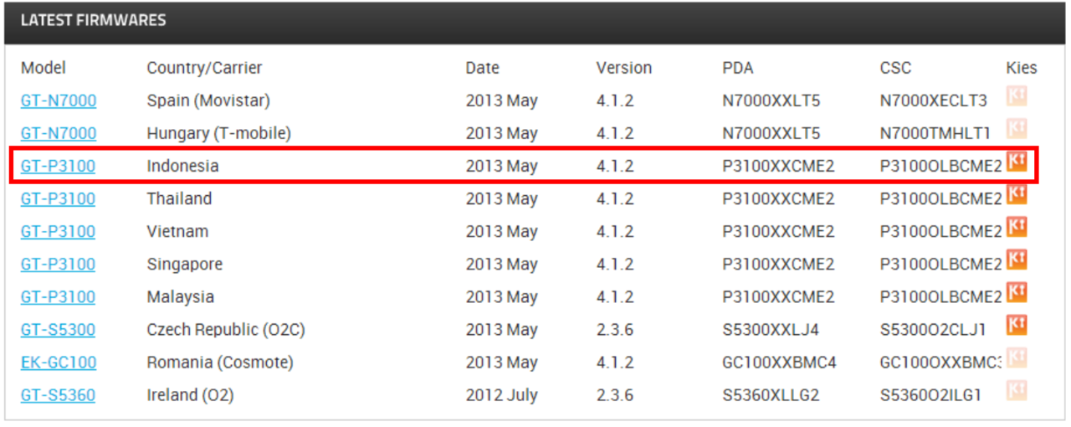Open the GT-S5300 model link

tap(58, 329)
